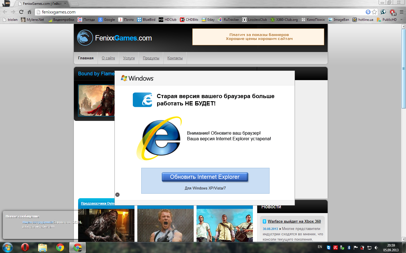This screenshot has height=253, width=406.
Task: Open the first Chrome taskbar icon
Action: click(60, 247)
